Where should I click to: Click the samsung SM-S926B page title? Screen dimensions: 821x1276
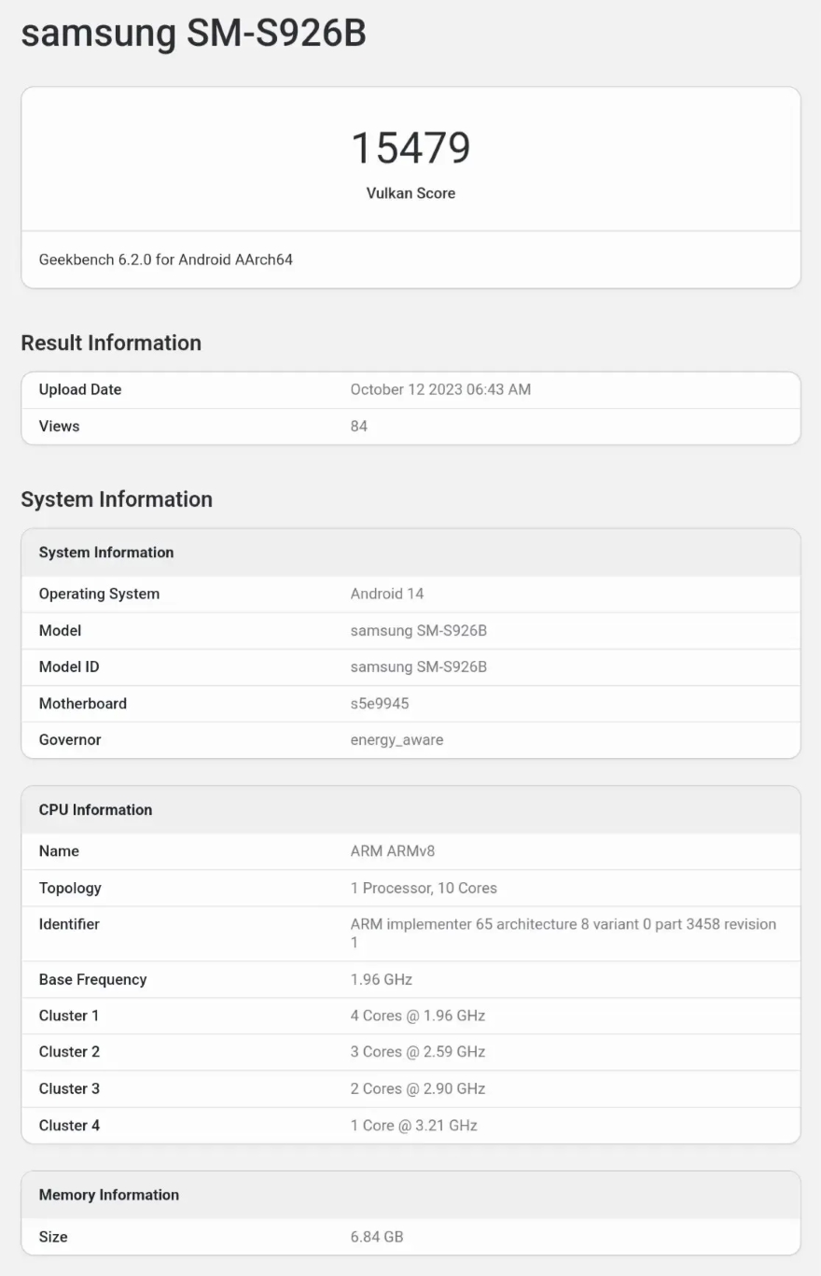pos(193,34)
